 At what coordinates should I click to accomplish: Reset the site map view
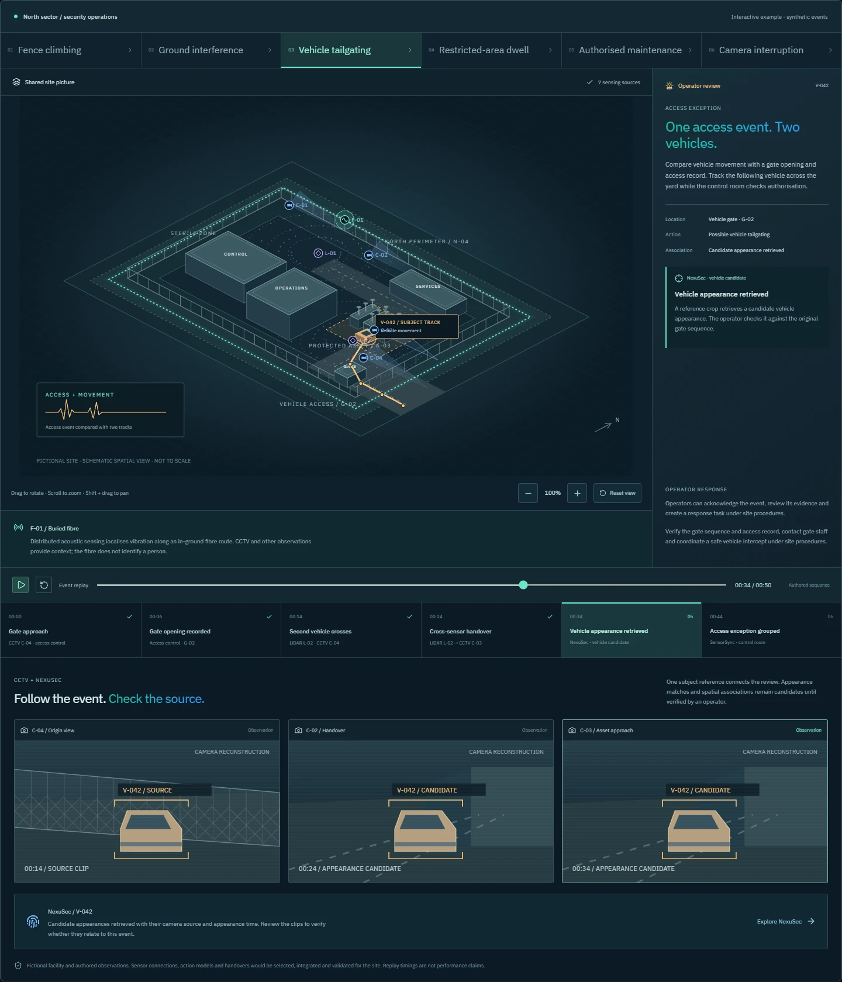pyautogui.click(x=617, y=493)
